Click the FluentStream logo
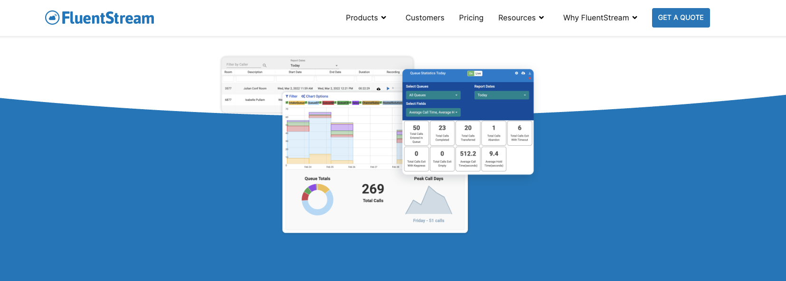Viewport: 786px width, 281px height. click(x=100, y=18)
